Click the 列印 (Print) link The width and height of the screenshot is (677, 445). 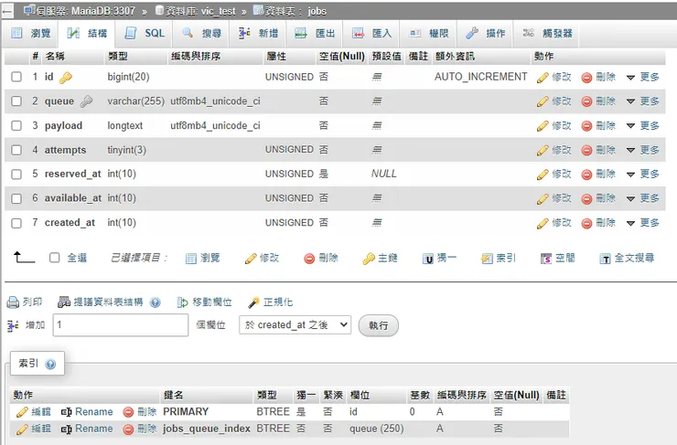25,302
